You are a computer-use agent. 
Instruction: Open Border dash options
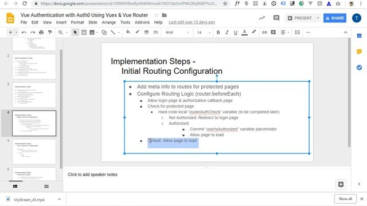155,33
